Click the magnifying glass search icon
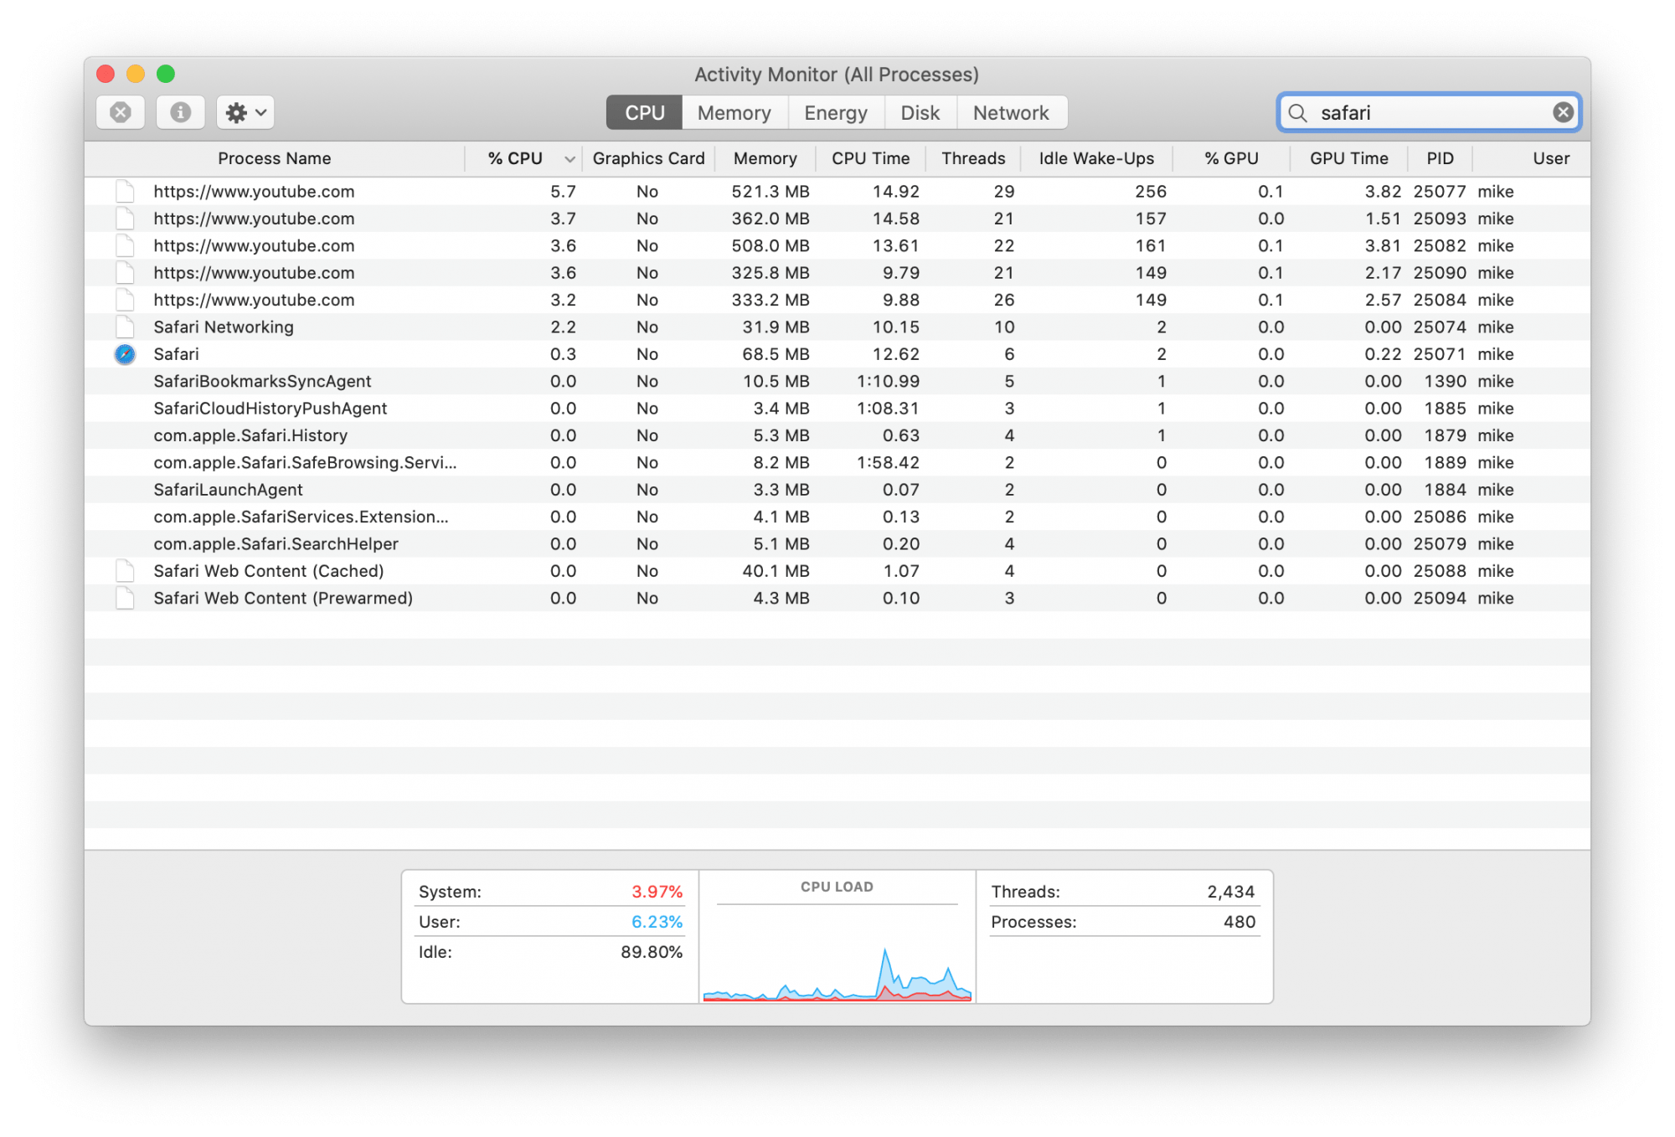This screenshot has width=1675, height=1137. coord(1297,113)
